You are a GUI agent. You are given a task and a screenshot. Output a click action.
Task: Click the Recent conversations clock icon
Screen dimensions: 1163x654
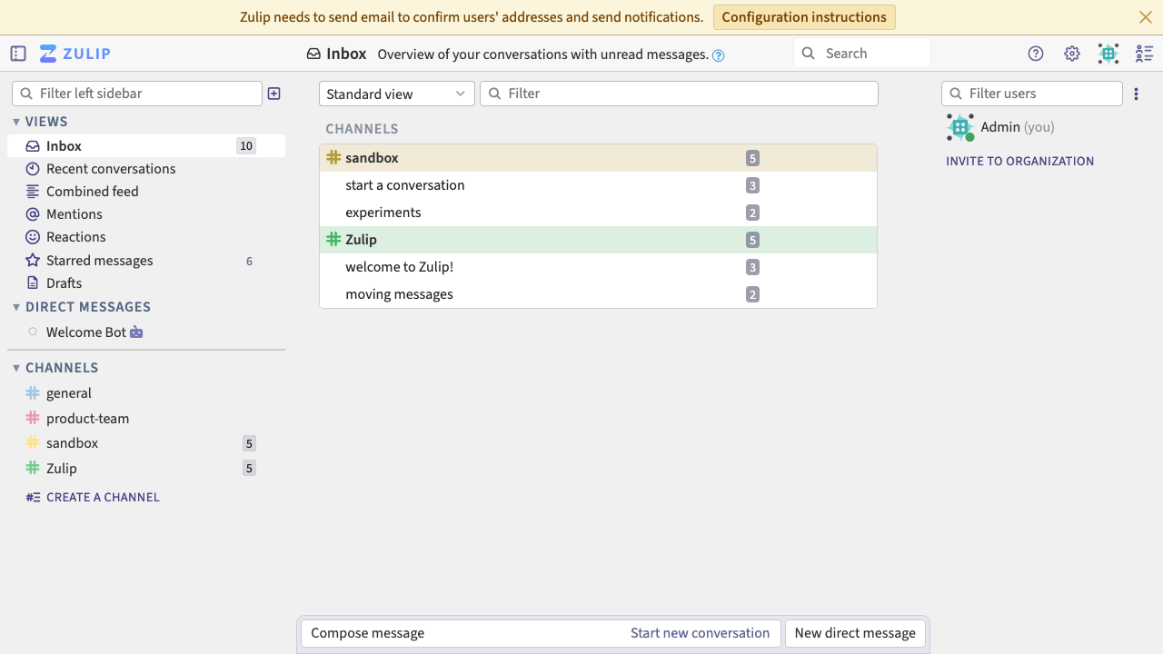click(33, 169)
